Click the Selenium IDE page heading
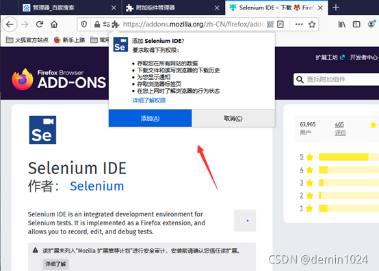Screen dimensions: 379x271 pos(77,168)
